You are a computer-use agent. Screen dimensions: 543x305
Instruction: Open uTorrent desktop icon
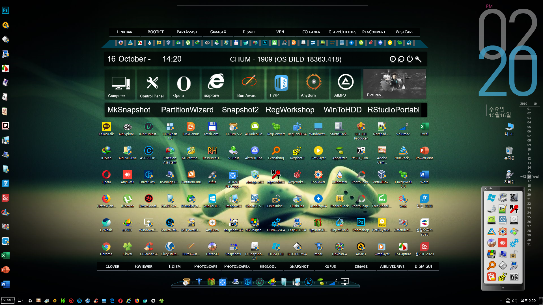pyautogui.click(x=127, y=201)
